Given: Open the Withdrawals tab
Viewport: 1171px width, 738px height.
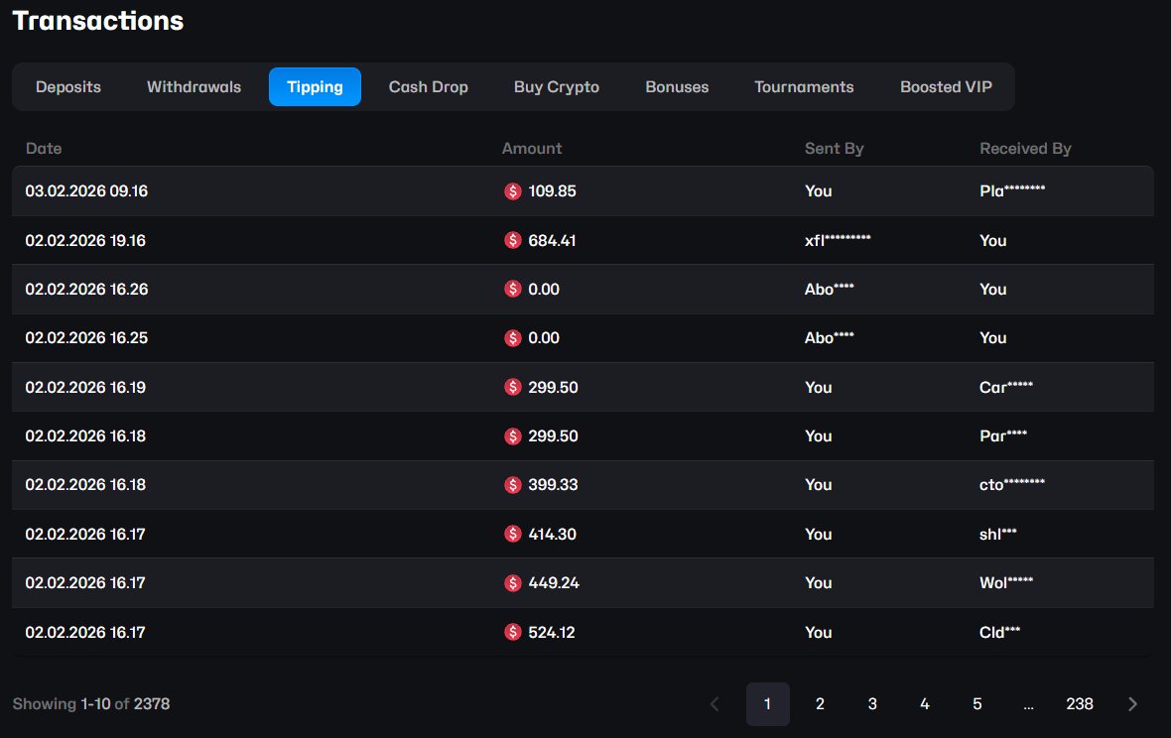Looking at the screenshot, I should point(194,87).
